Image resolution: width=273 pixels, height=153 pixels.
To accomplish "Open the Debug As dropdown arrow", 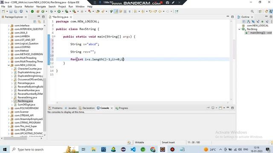I will coord(55,11).
